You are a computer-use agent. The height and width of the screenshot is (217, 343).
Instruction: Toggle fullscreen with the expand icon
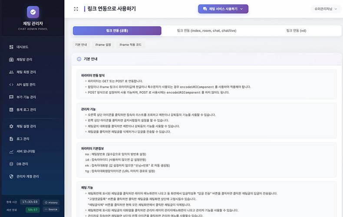point(76,9)
